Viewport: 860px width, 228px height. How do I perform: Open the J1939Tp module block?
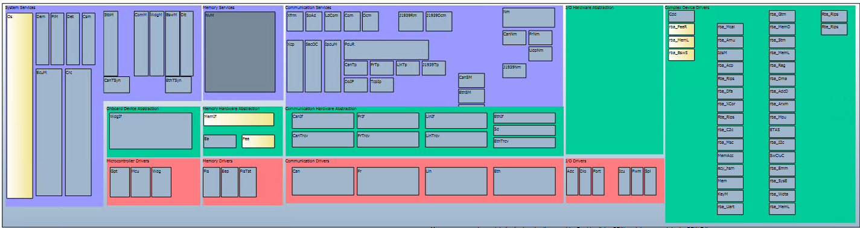434,68
